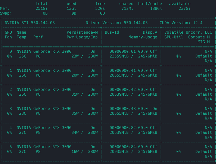Select 'Driver Version: 550.144.03' text
The image size is (216, 164).
pyautogui.click(x=117, y=23)
